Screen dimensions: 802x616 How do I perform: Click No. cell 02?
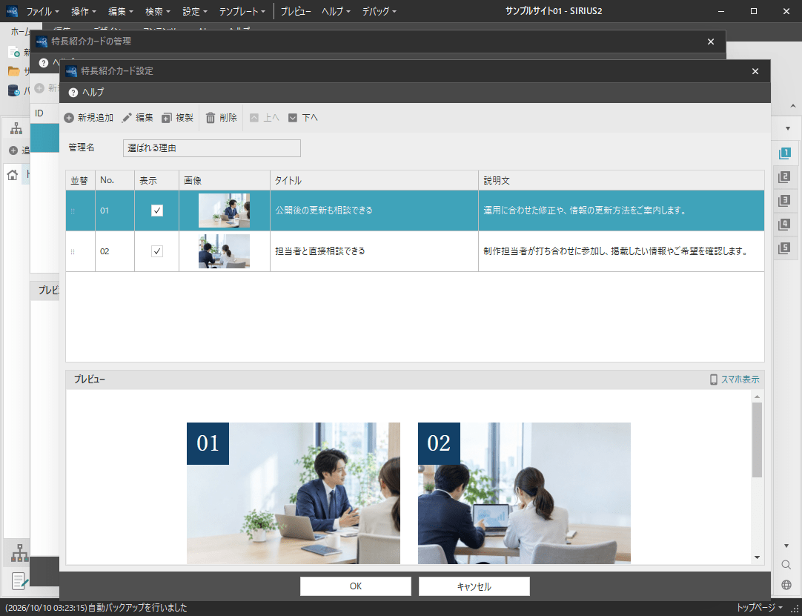coord(115,251)
